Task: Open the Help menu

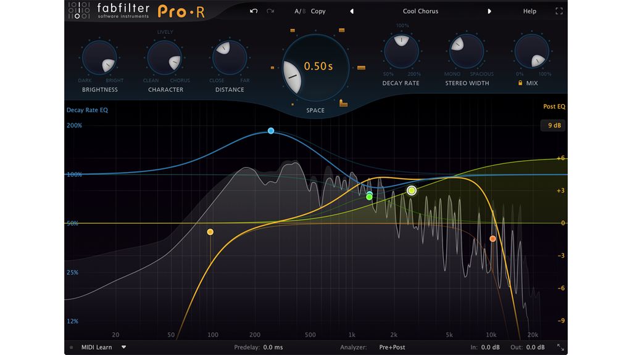Action: click(529, 10)
